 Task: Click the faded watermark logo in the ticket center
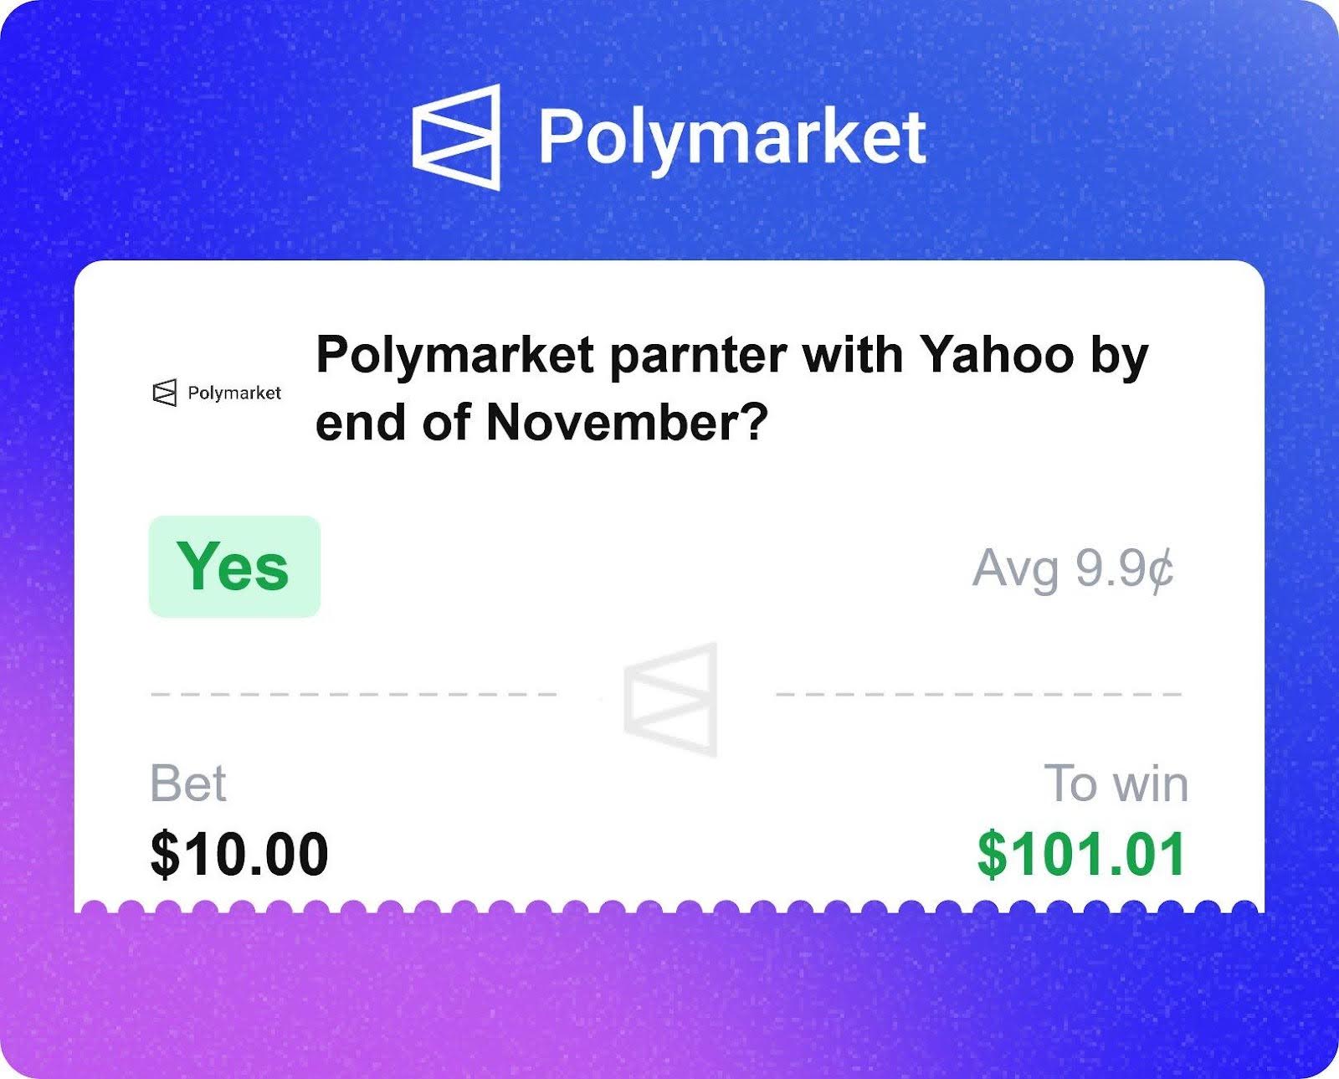(671, 699)
